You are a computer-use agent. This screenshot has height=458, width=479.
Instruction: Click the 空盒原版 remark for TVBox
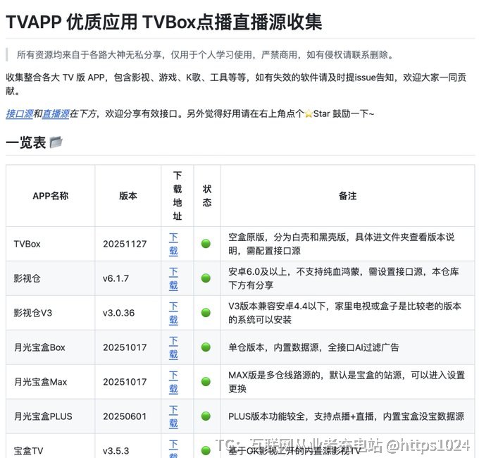click(348, 244)
